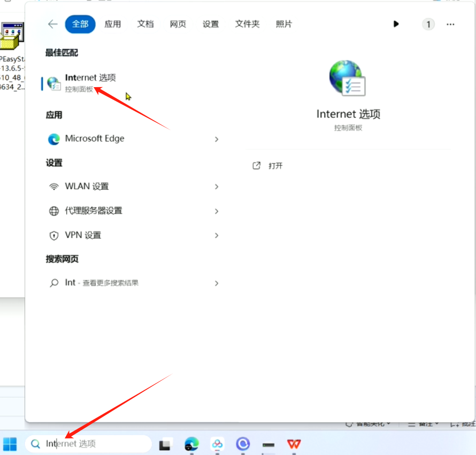The image size is (476, 455).
Task: Click the Wi-Fi icon beside WLAN 设置
Action: tap(54, 187)
